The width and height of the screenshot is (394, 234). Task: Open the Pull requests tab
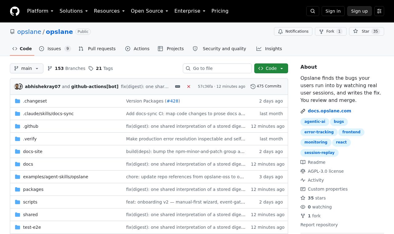click(x=97, y=49)
